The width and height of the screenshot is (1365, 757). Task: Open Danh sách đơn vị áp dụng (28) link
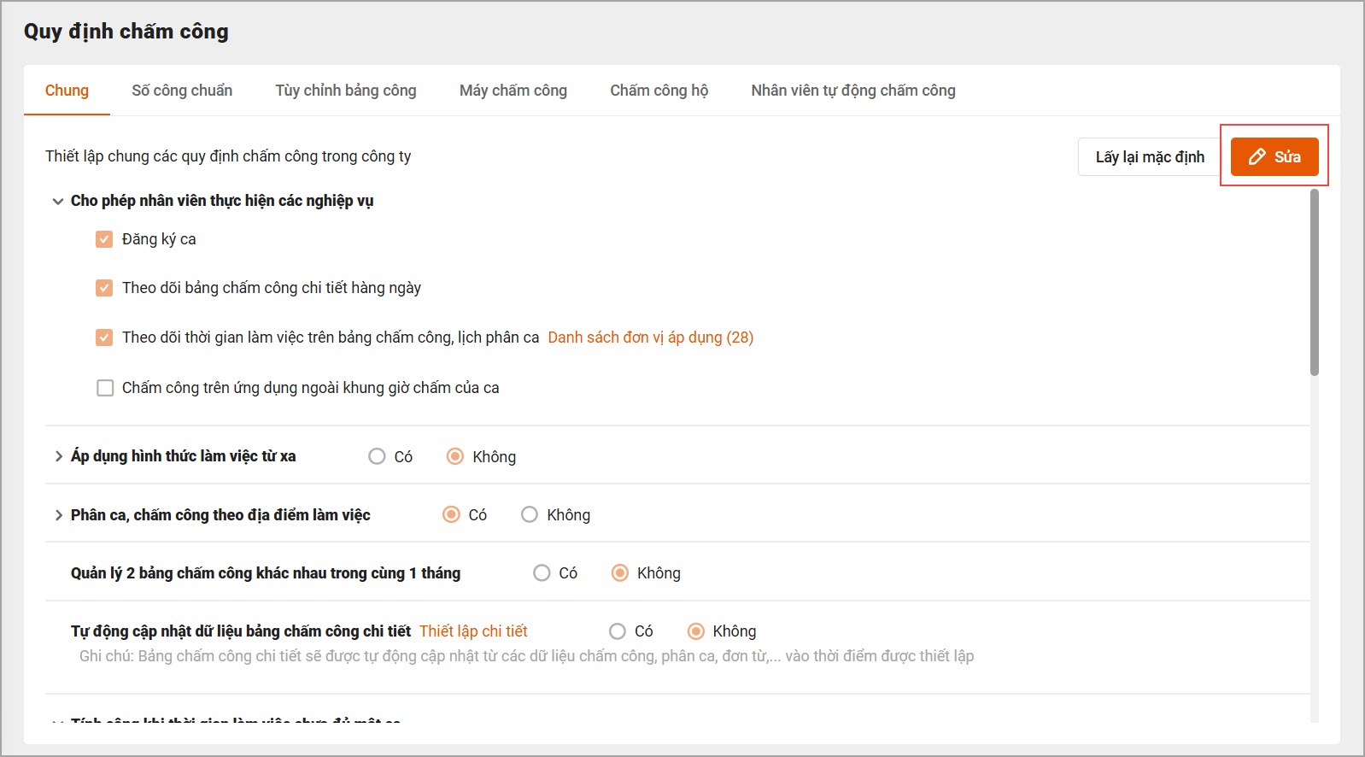click(651, 337)
